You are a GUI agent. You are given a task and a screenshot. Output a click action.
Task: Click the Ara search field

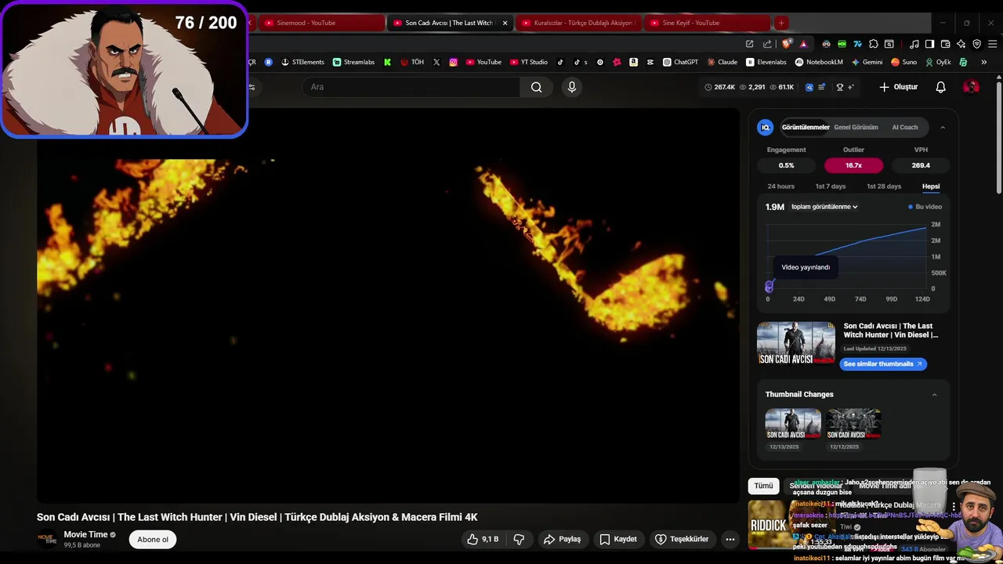[x=411, y=87]
